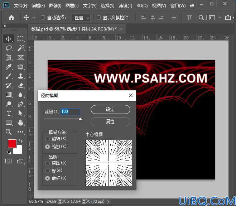This screenshot has width=236, height=206.
Task: Choose the Path Selection tool
Action: (20, 113)
